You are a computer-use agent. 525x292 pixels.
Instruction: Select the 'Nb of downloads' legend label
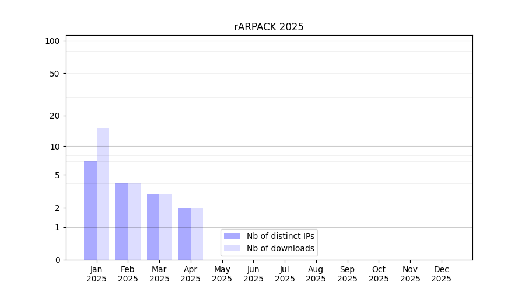[280, 248]
